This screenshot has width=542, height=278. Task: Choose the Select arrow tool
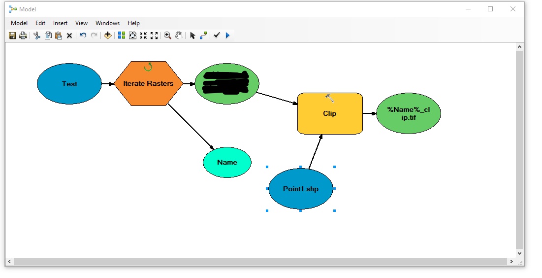pos(193,35)
